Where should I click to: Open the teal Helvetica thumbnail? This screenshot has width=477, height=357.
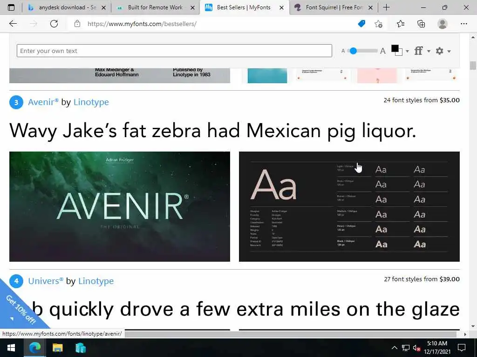(x=267, y=75)
